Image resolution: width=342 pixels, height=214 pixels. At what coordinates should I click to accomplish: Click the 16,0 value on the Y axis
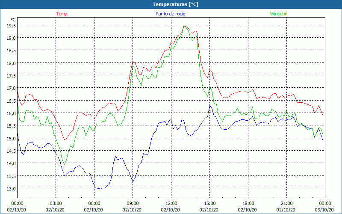coord(11,113)
